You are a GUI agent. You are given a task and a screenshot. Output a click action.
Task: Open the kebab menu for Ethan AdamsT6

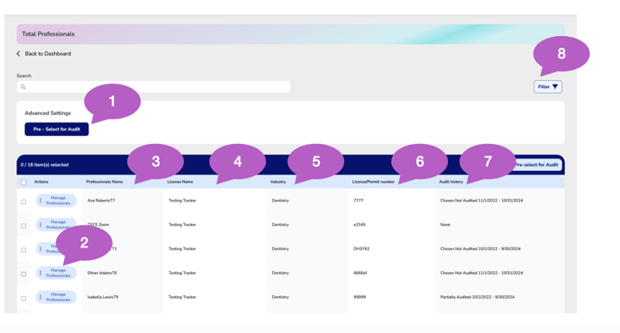click(41, 273)
